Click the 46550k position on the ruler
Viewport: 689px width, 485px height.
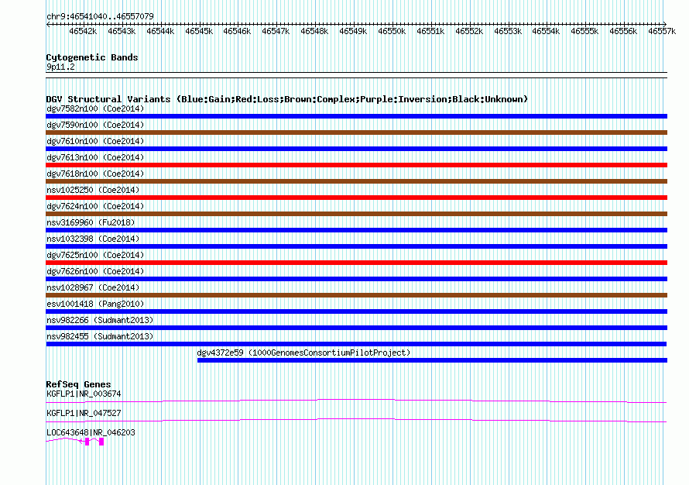click(x=392, y=31)
